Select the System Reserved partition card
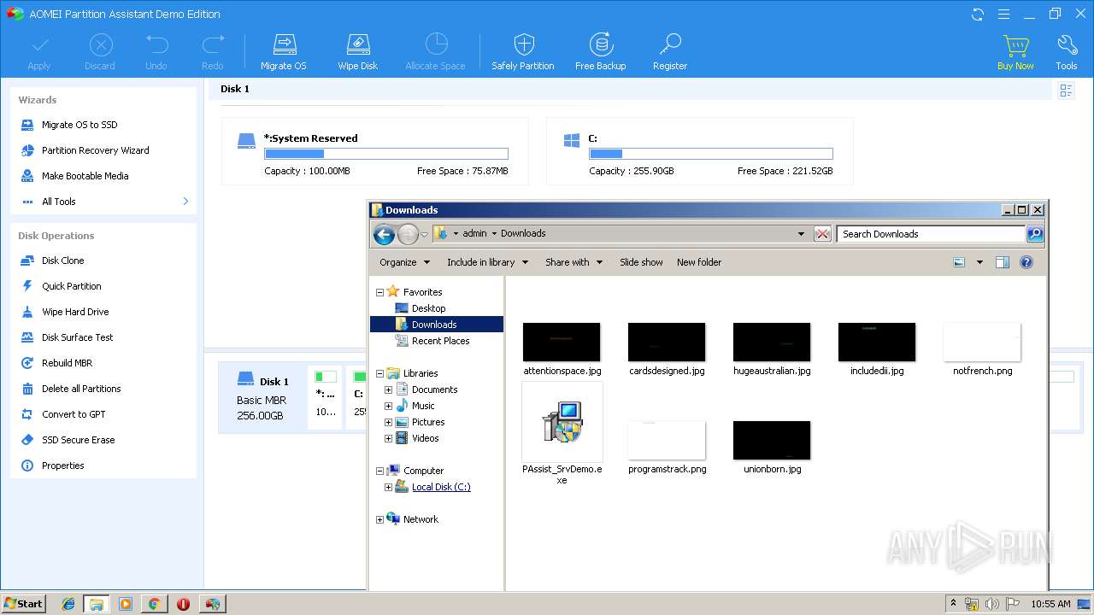This screenshot has width=1094, height=615. pyautogui.click(x=374, y=151)
